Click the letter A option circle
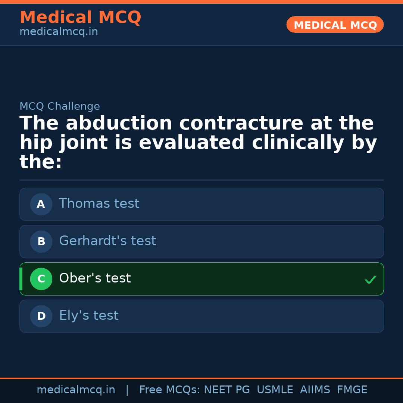 (41, 204)
